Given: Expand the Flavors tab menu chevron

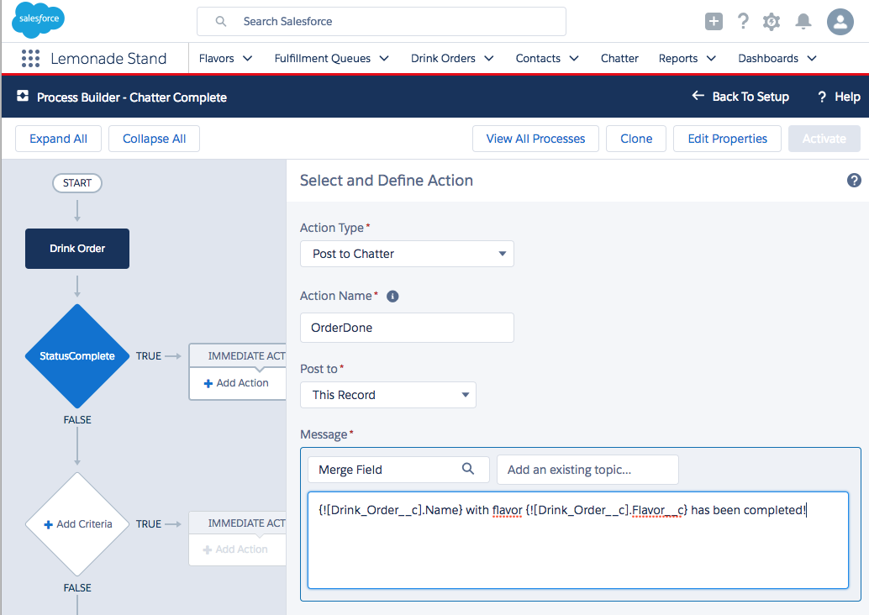Looking at the screenshot, I should [x=247, y=59].
